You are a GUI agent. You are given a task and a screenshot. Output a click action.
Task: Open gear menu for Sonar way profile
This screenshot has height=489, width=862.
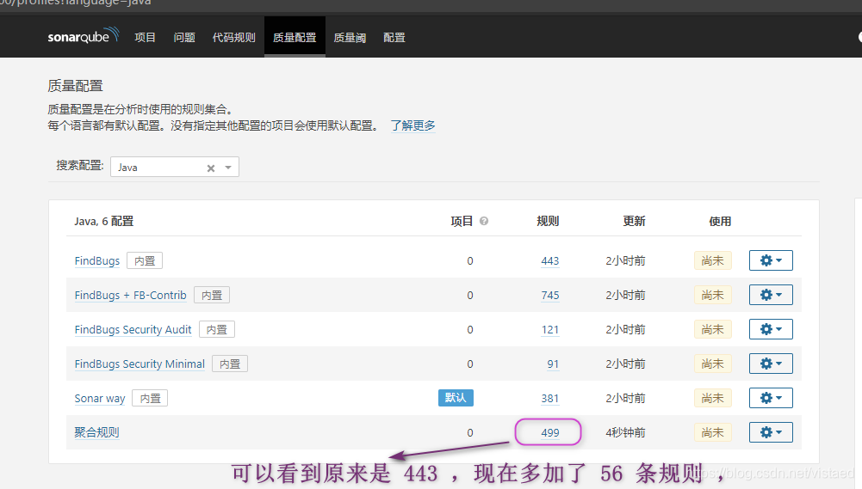(771, 398)
